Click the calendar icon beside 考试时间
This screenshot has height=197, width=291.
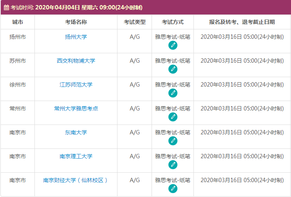coord(6,7)
